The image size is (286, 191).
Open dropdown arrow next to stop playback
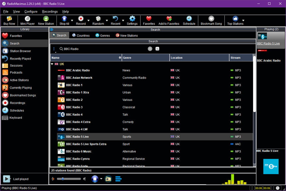click(101, 179)
